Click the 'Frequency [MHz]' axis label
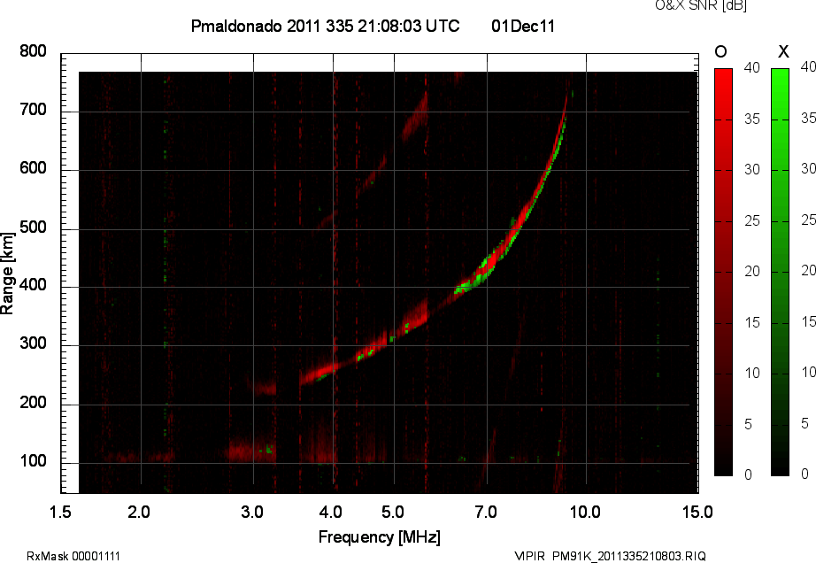816x563 pixels. pyautogui.click(x=380, y=537)
